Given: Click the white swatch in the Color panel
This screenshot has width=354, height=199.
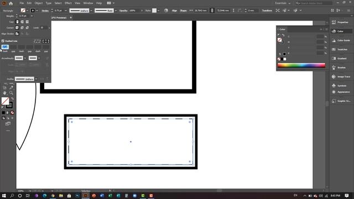Looking at the screenshot, I should click(285, 59).
